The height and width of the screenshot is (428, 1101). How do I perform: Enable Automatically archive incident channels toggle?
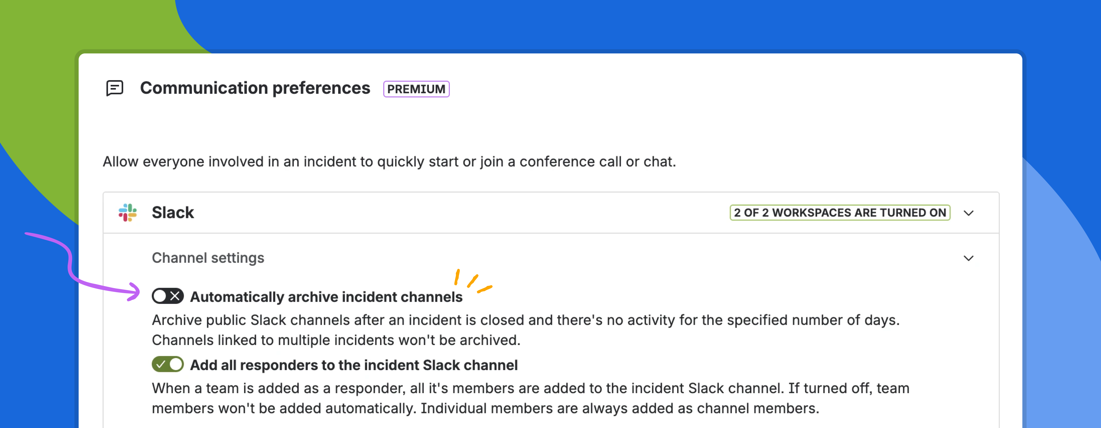point(168,296)
